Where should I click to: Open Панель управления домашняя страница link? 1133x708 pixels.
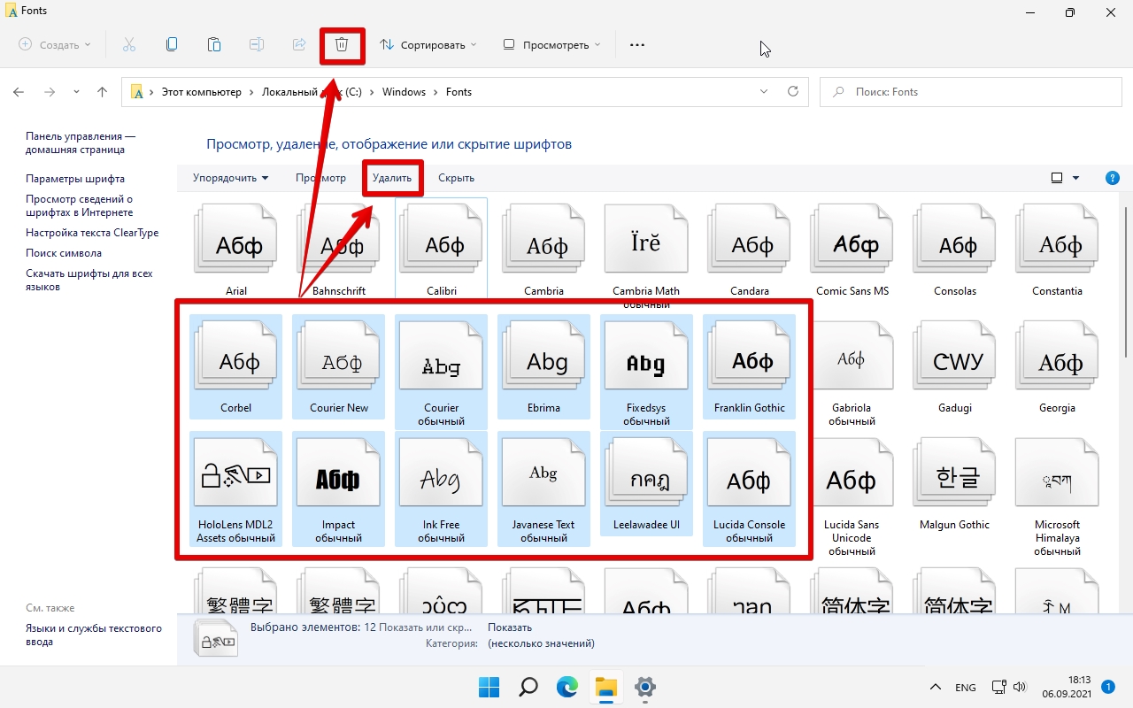pyautogui.click(x=81, y=143)
